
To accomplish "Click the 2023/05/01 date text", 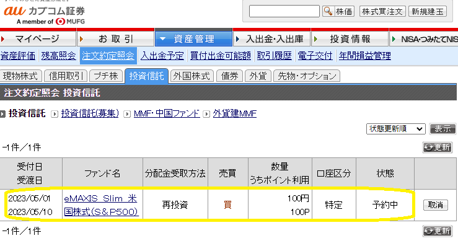I will [29, 198].
